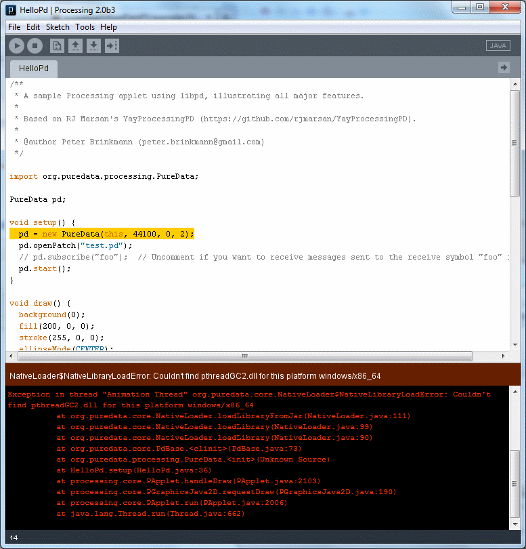Select the HelloPd sketch tab

point(34,68)
